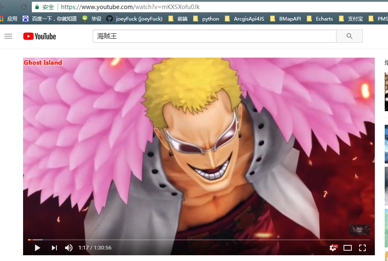Reload the page with the browser refresh icon
388x261 pixels.
(24, 7)
